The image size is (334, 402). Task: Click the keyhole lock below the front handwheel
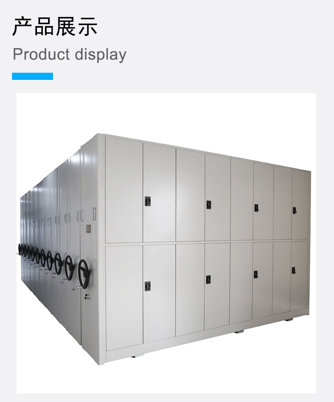[86, 297]
